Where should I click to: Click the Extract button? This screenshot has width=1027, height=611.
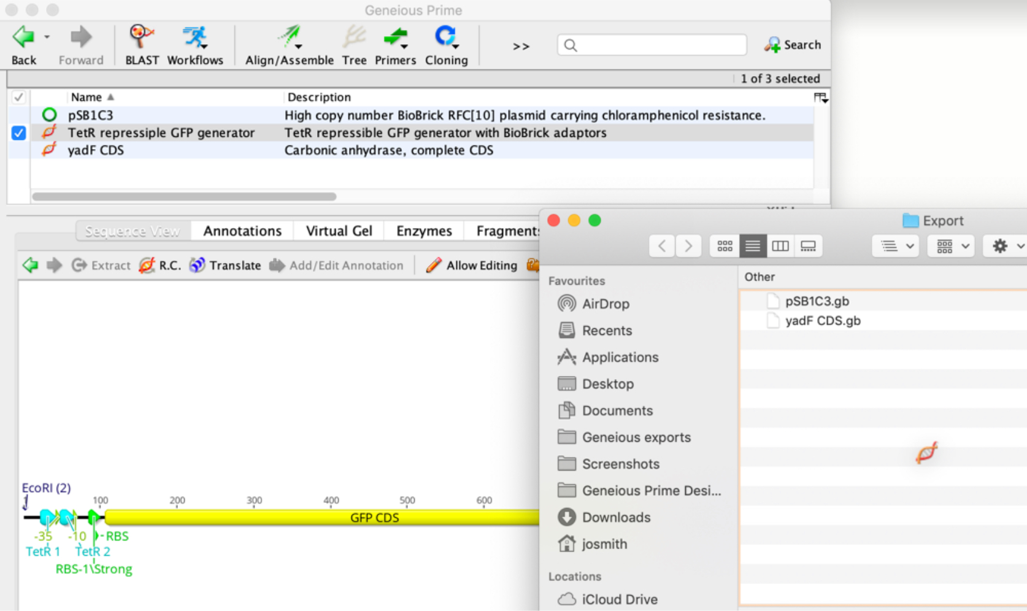point(101,265)
